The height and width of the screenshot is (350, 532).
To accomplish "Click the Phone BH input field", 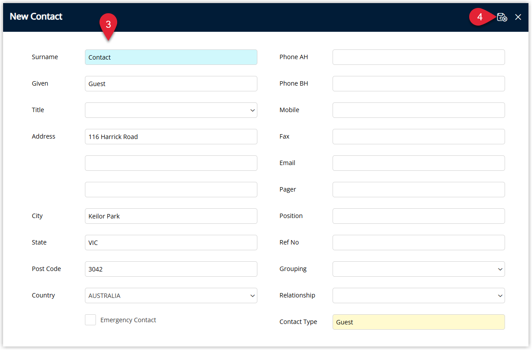I will (419, 84).
